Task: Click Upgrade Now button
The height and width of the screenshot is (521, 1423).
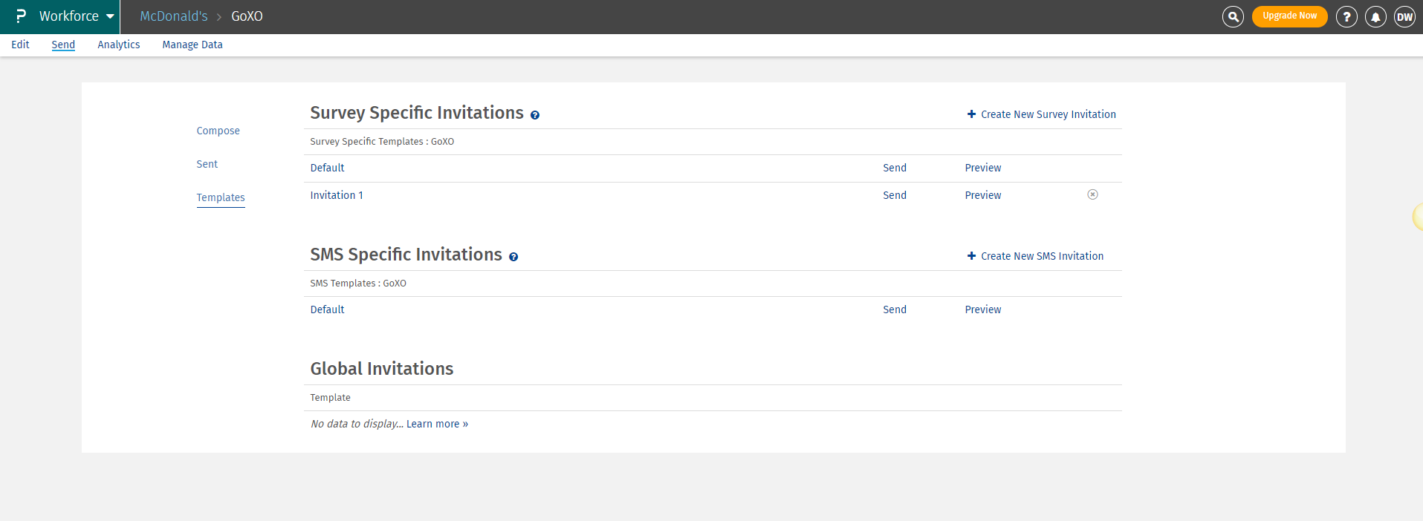Action: [1289, 16]
